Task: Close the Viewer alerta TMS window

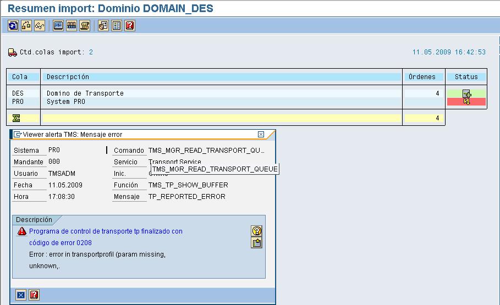Action: click(261, 134)
